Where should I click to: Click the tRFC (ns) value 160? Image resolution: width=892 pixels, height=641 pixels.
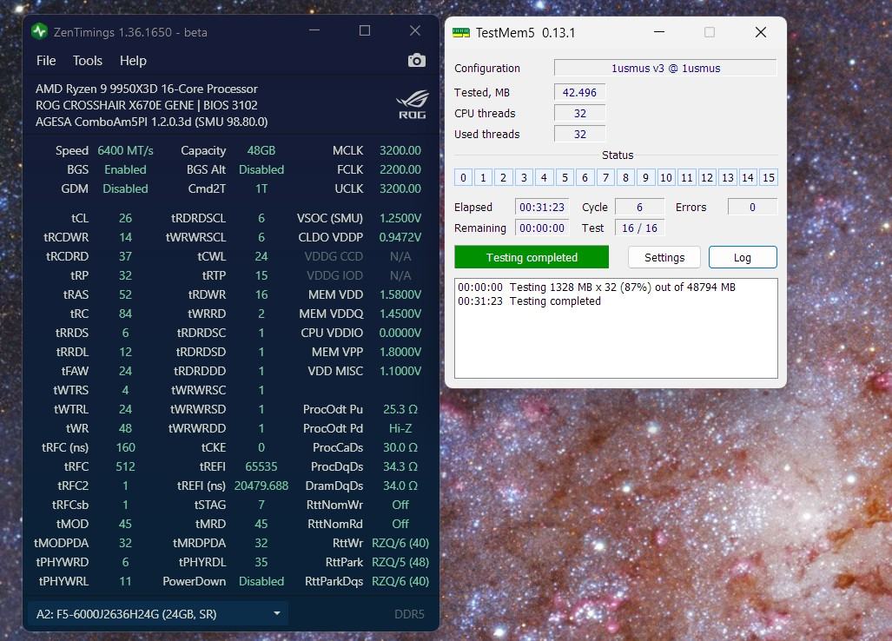pos(125,447)
